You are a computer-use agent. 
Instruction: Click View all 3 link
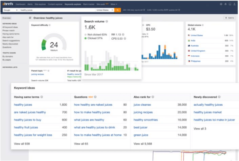click(x=200, y=129)
